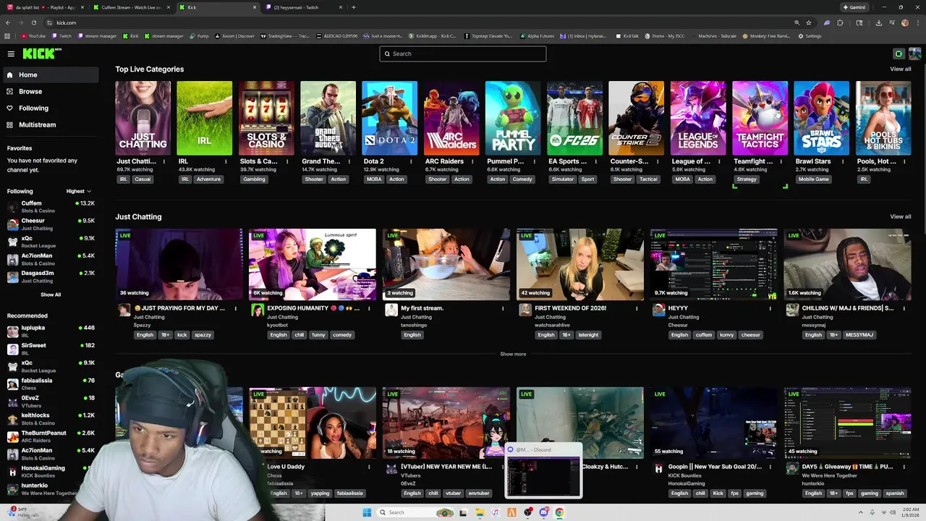926x521 pixels.
Task: Click the browser Back arrow
Action: tap(9, 22)
